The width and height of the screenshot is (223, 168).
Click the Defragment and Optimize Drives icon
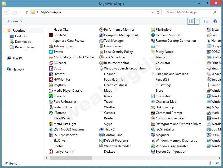(x=153, y=124)
